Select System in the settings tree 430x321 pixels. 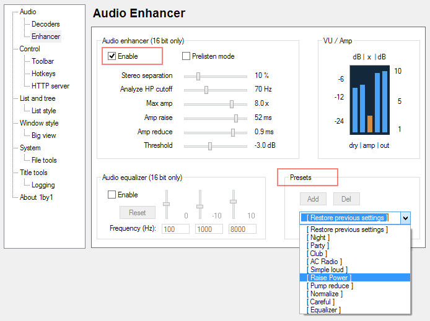click(x=30, y=148)
